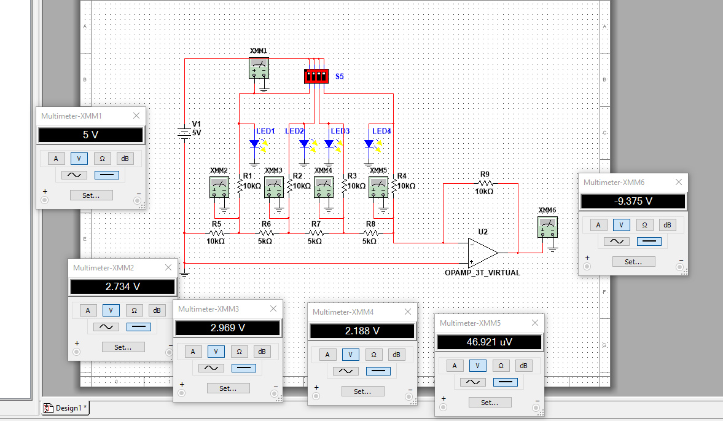The image size is (723, 421).
Task: Click the red S5 DIP switch component
Action: click(x=316, y=76)
